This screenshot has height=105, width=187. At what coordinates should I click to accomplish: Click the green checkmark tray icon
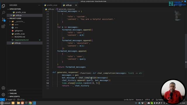152,103
